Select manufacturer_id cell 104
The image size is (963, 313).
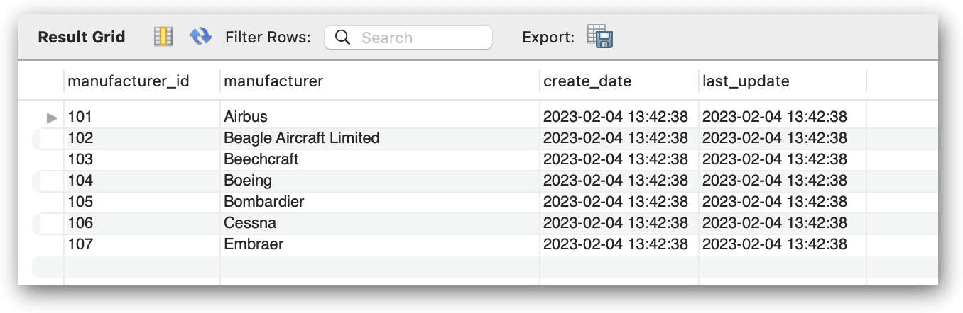(80, 181)
